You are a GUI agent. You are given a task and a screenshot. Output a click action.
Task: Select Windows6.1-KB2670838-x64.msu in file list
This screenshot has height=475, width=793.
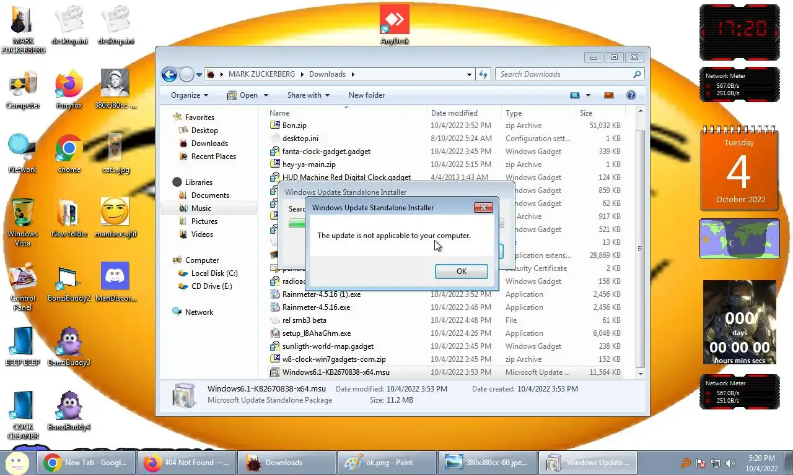pyautogui.click(x=445, y=372)
